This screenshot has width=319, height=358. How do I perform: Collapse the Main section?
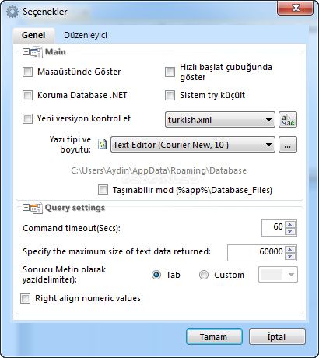(26, 52)
